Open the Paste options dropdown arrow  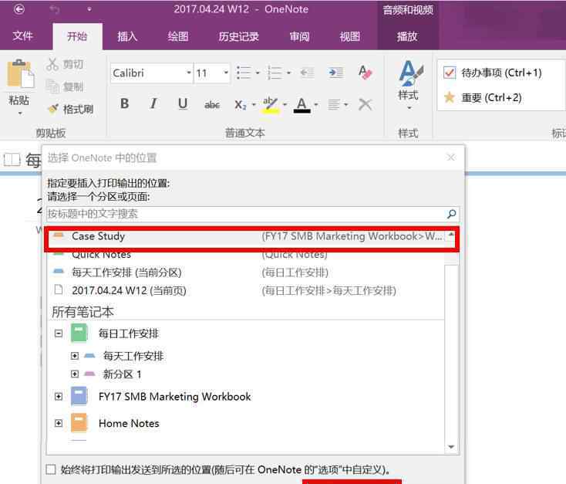tap(20, 113)
